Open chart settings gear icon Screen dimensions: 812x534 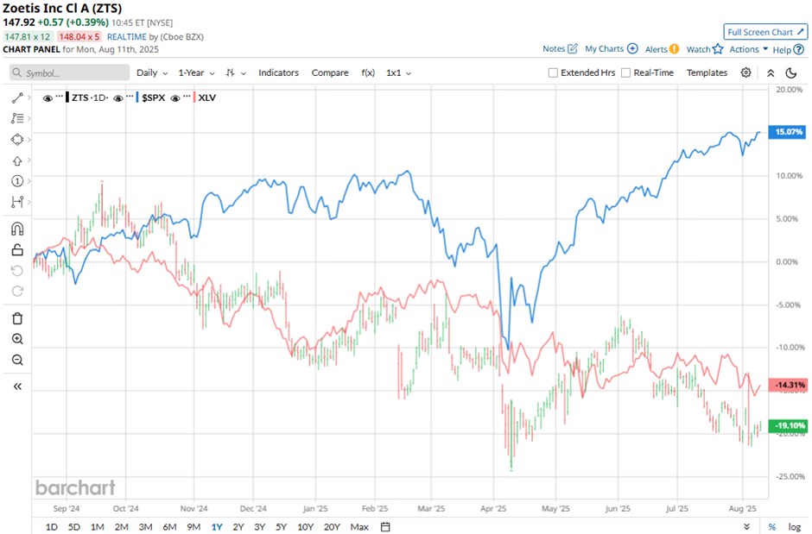(x=745, y=72)
